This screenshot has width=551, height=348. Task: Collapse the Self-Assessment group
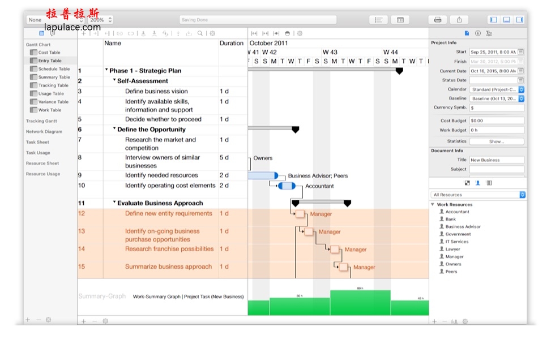[114, 80]
